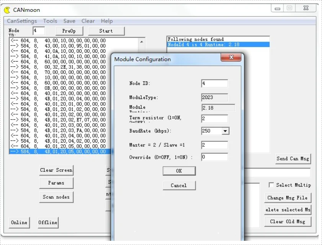Screen dimensions: 322x245
Task: Click the PreOp button
Action: pyautogui.click(x=69, y=31)
